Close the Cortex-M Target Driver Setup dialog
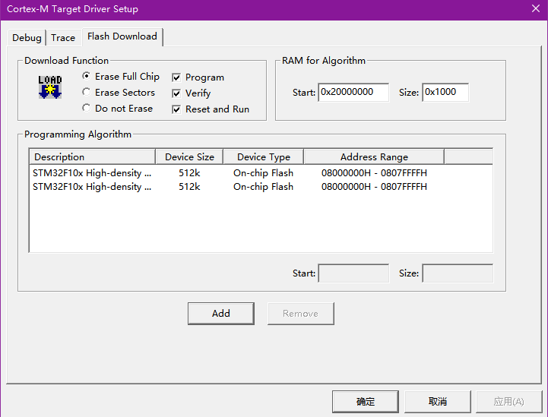The height and width of the screenshot is (417, 548). [535, 8]
